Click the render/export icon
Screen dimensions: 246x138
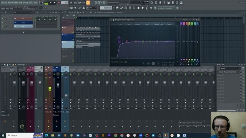(173, 3)
